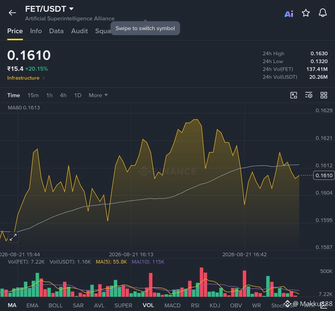The width and height of the screenshot is (335, 311).
Task: Tap the back arrow icon
Action: 12,13
